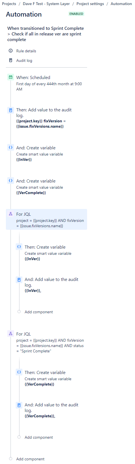Open the Audit log document icon

pyautogui.click(x=11, y=60)
